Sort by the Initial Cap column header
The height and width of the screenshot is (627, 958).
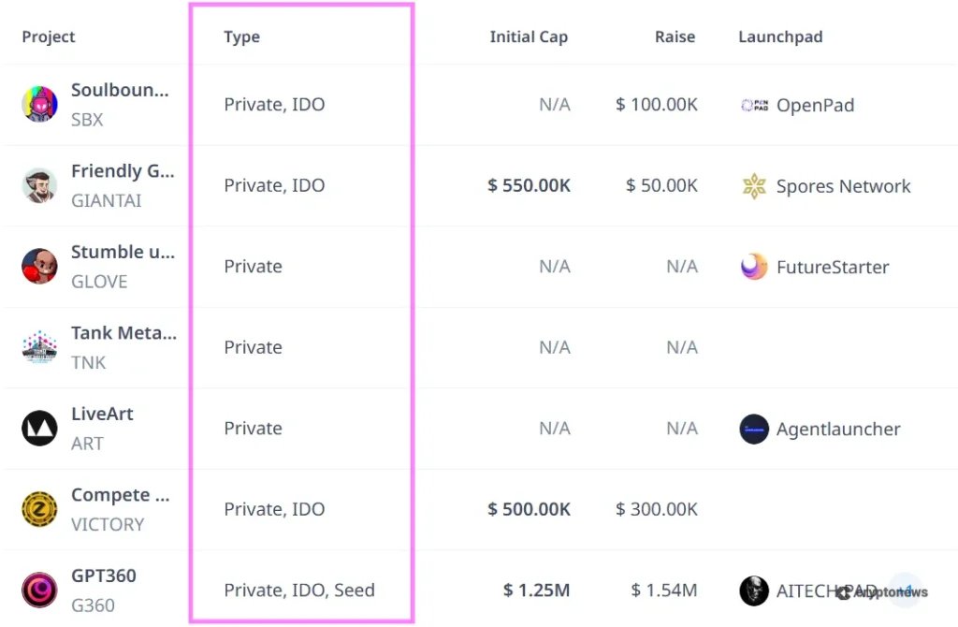click(529, 36)
